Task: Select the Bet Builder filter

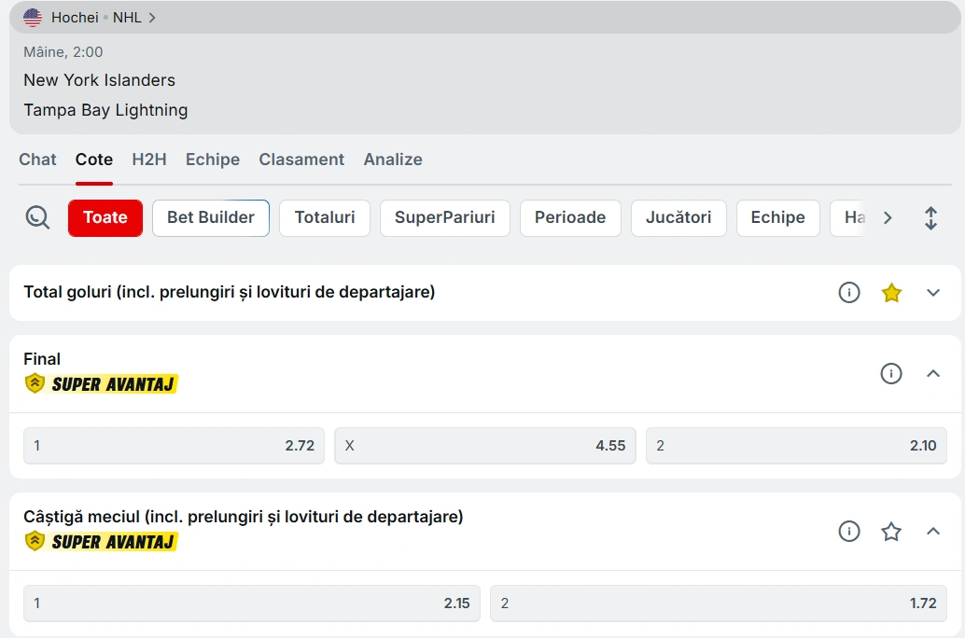Action: (211, 218)
